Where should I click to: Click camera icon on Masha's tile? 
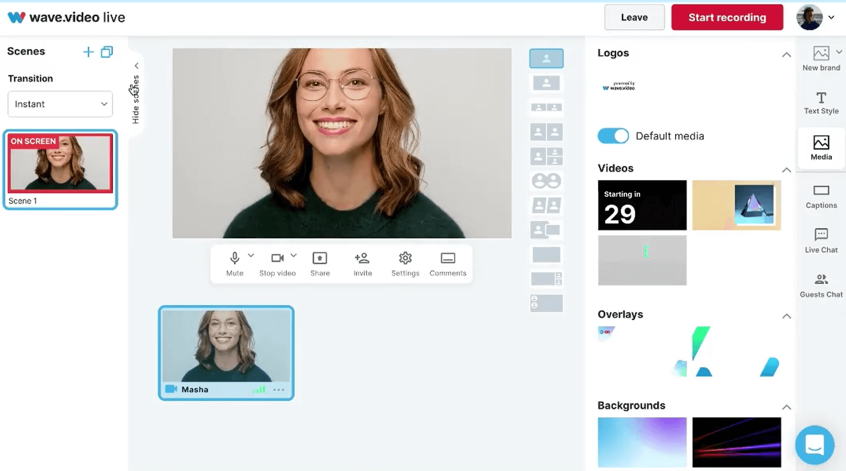[x=171, y=389]
